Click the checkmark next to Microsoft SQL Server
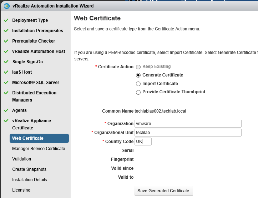The height and width of the screenshot is (198, 258). [x=6, y=83]
